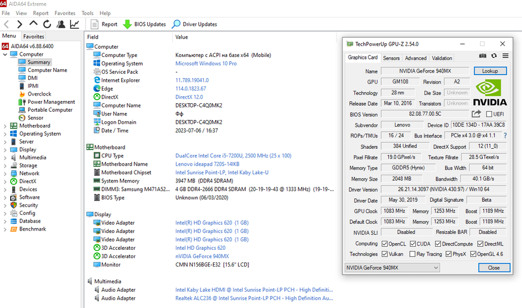This screenshot has width=522, height=308.
Task: Open the graph chart toolbar icon
Action: [74, 24]
